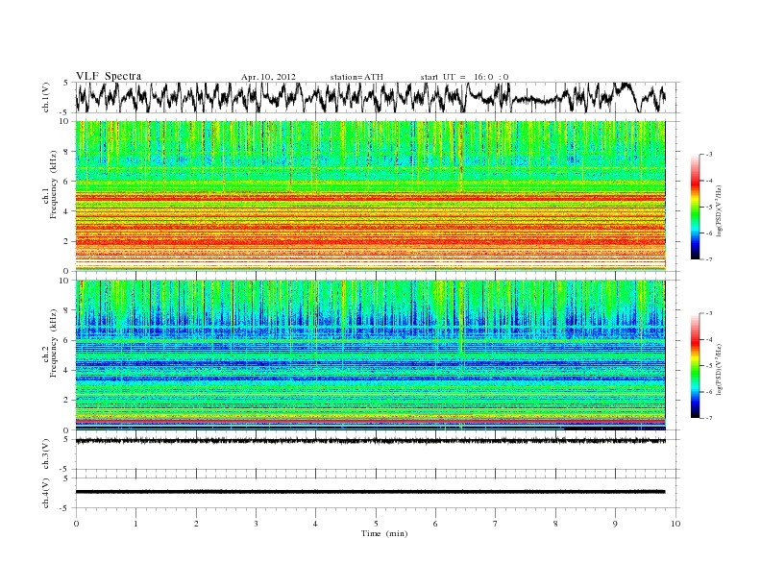Click the ch.2 frequency axis "6" tick
The image size is (761, 588).
point(67,340)
